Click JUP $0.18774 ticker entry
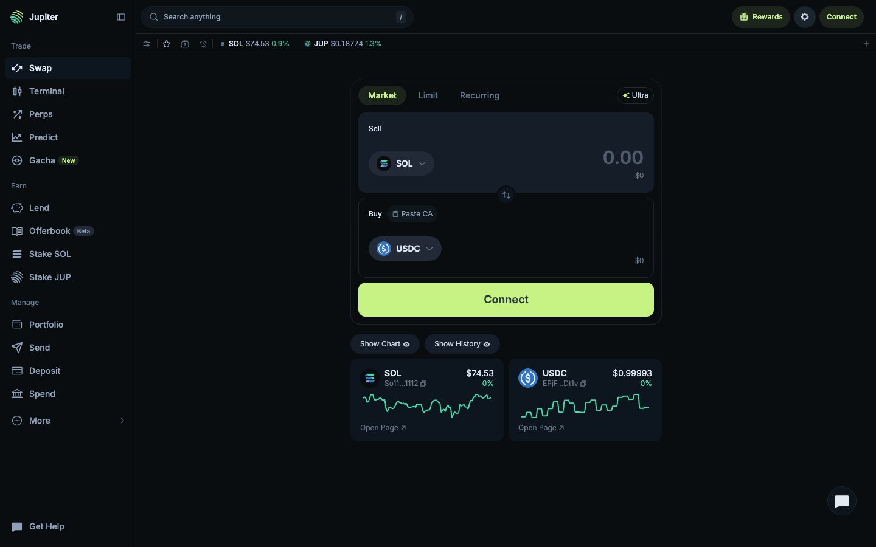The image size is (876, 547). (x=343, y=44)
